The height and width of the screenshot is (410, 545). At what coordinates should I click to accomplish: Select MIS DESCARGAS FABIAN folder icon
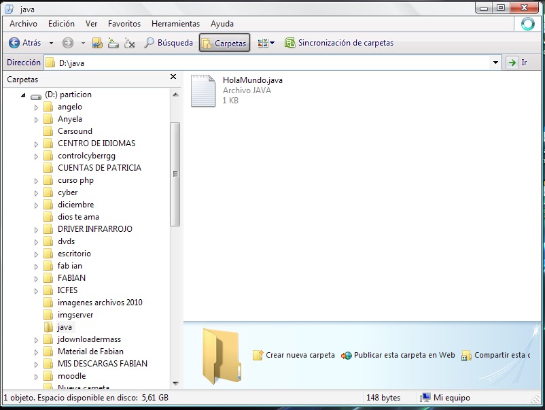coord(48,363)
